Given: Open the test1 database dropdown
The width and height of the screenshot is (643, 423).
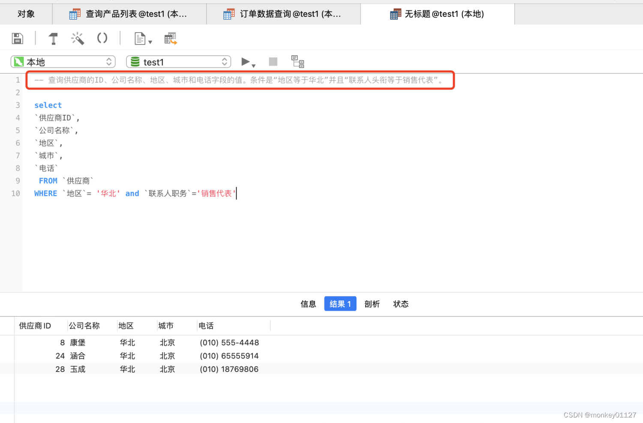Looking at the screenshot, I should (179, 62).
